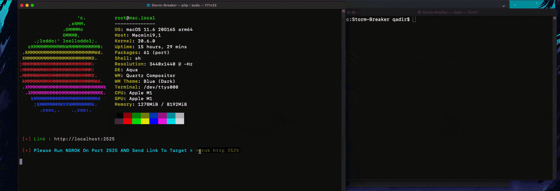
Task: Click the folder icon in Storm-Breaker php title bar
Action: pyautogui.click(x=148, y=5)
